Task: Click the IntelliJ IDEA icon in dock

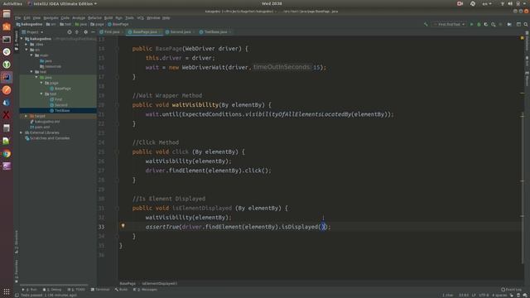Action: click(x=7, y=77)
